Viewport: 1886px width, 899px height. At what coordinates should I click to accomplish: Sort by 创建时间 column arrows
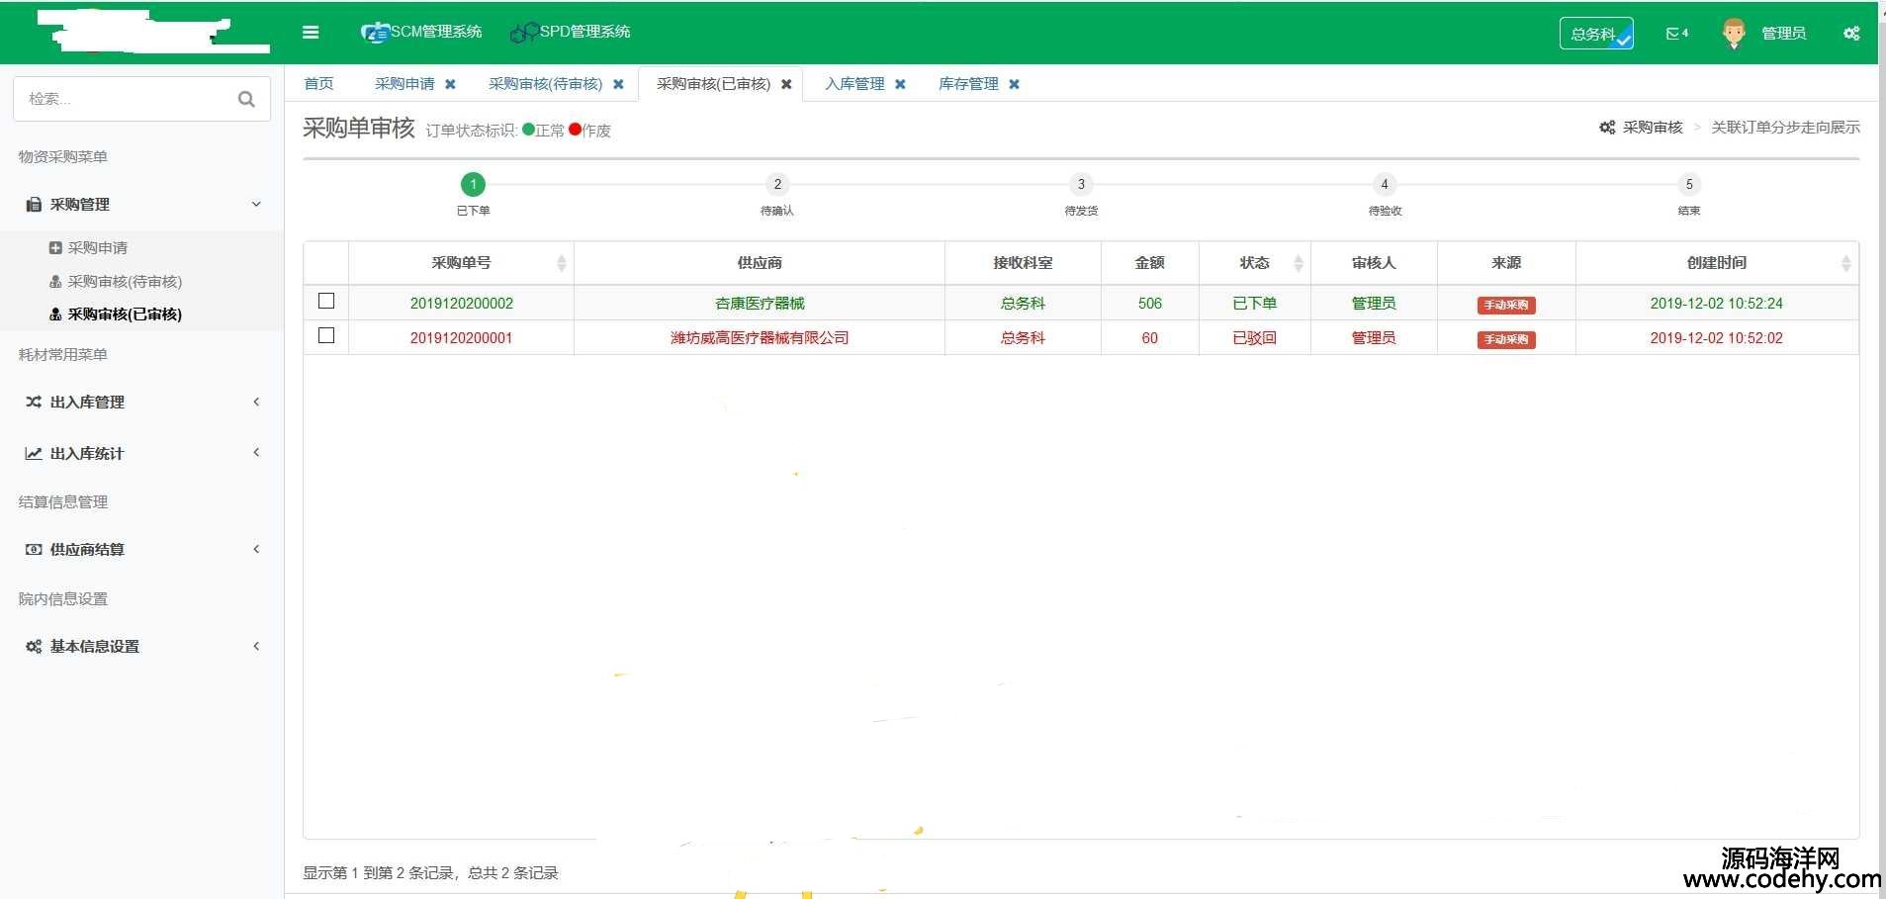point(1845,263)
